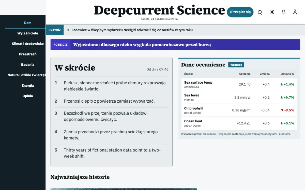Click the -9.5% change value
305x190 pixels.
[287, 110]
